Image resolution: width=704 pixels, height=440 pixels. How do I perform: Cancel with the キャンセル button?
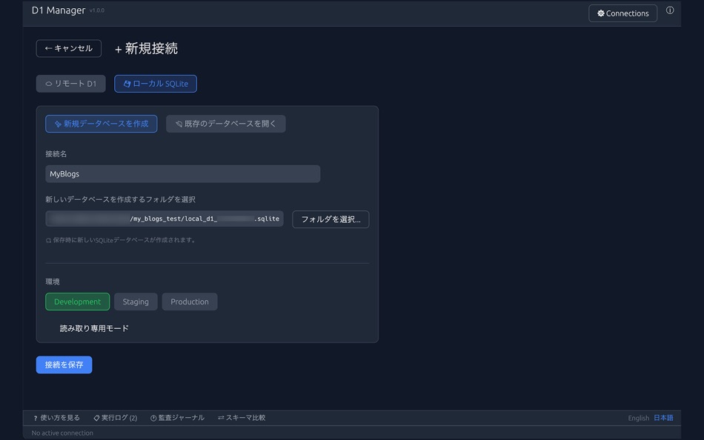(68, 47)
